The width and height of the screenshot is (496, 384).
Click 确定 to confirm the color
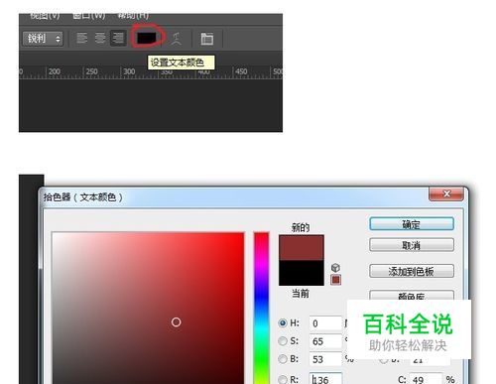[412, 224]
